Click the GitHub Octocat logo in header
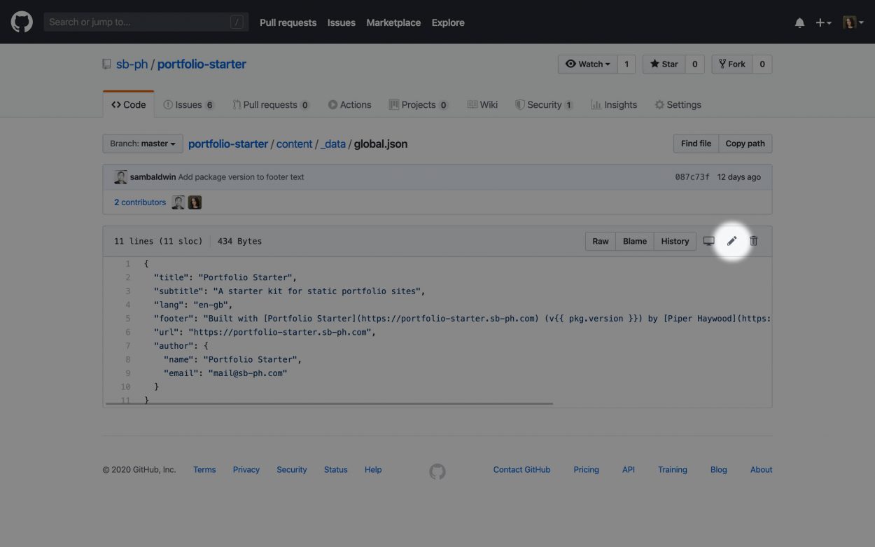Image resolution: width=875 pixels, height=547 pixels. point(22,22)
